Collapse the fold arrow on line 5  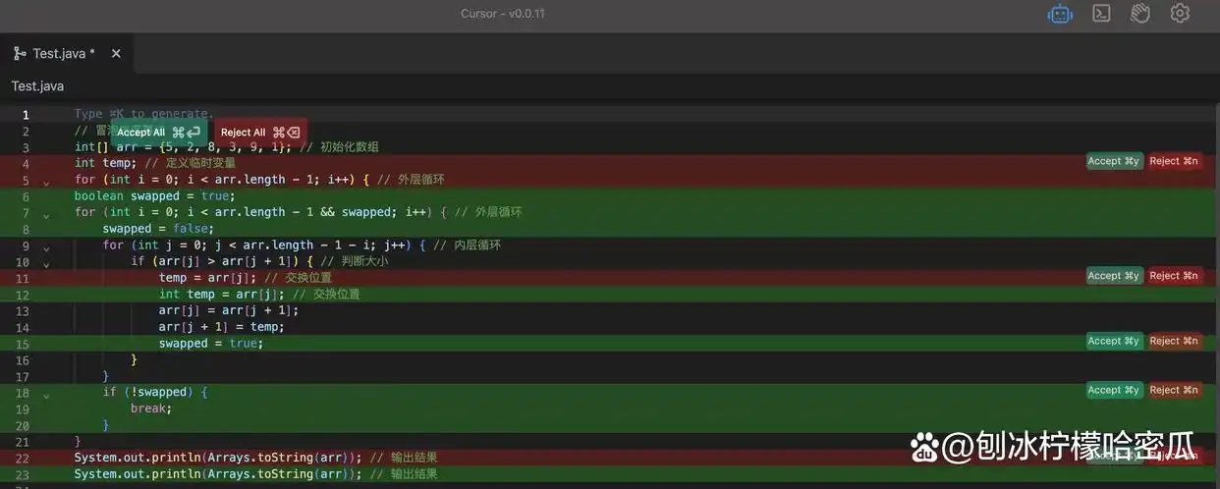[46, 182]
